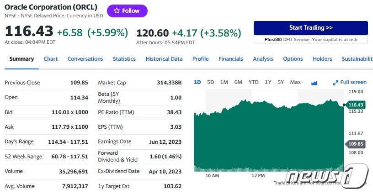Open the Conversations tab
Screen dimensions: 373x194
click(x=85, y=59)
